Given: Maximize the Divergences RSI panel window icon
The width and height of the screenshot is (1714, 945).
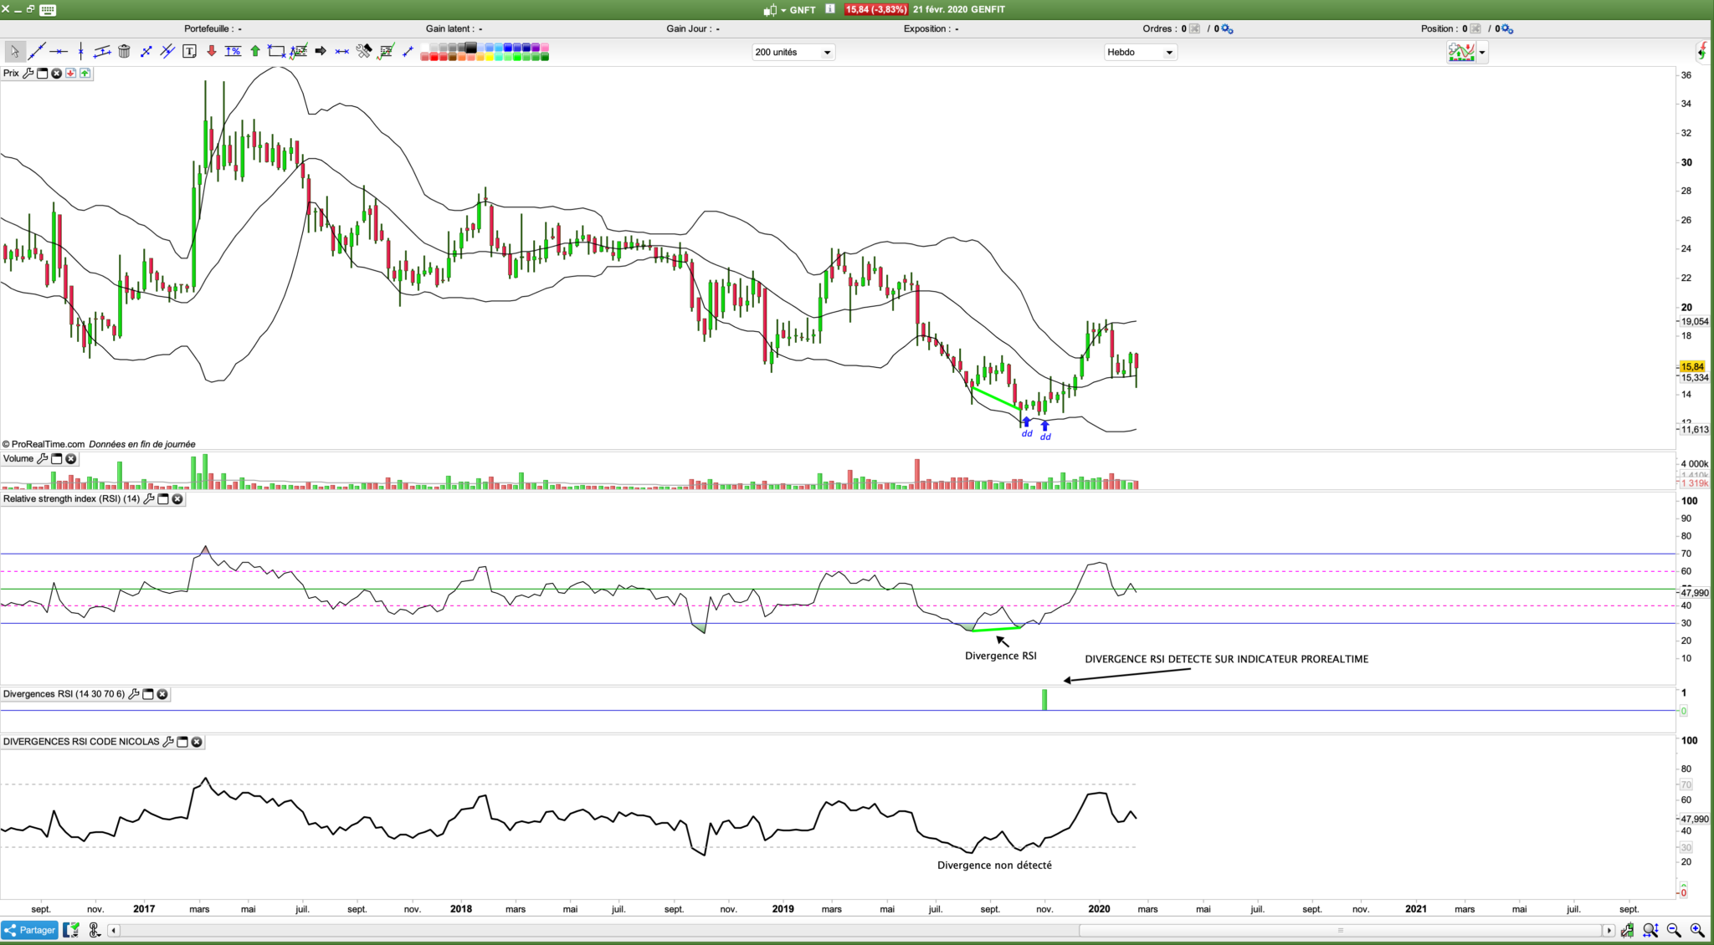Looking at the screenshot, I should tap(148, 694).
